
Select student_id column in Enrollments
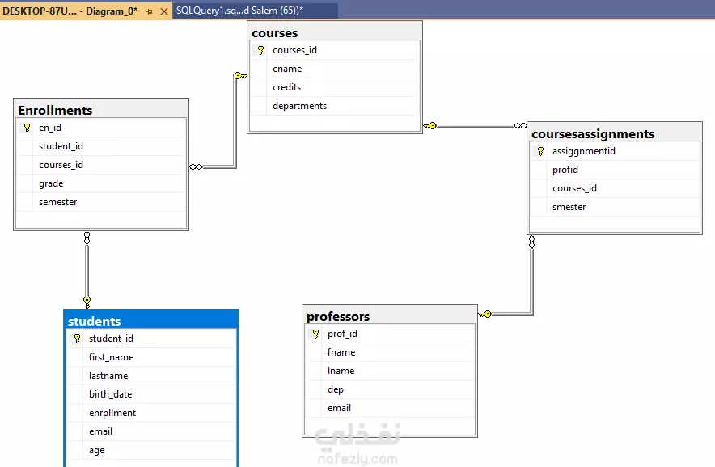point(101,146)
